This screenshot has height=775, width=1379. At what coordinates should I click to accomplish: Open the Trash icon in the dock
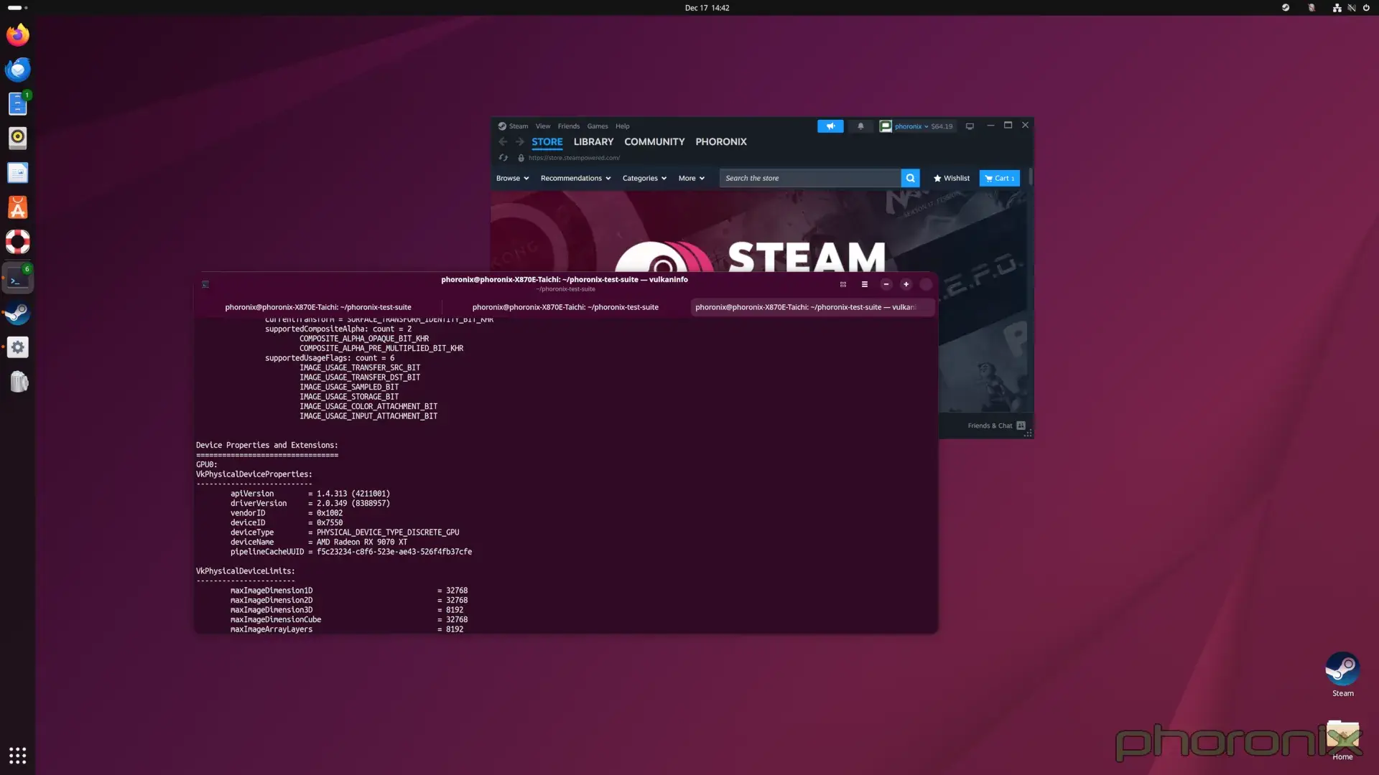point(18,381)
